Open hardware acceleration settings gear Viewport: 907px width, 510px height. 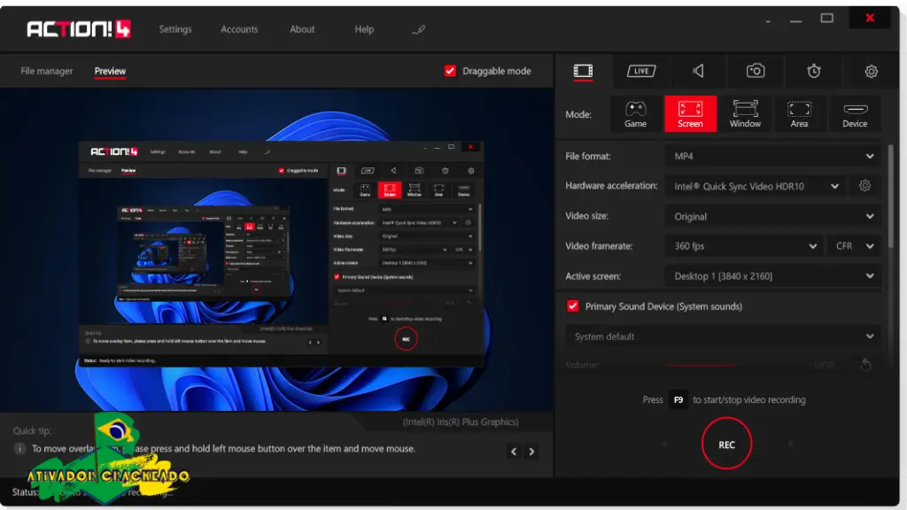(x=864, y=186)
